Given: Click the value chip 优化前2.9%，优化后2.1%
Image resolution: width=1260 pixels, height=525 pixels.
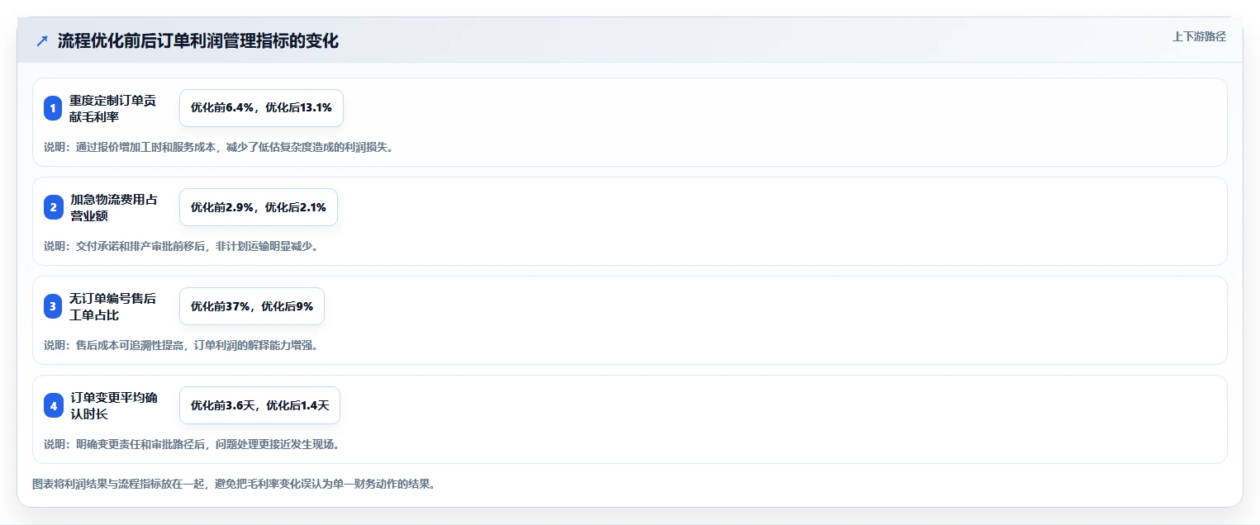Looking at the screenshot, I should pos(259,207).
